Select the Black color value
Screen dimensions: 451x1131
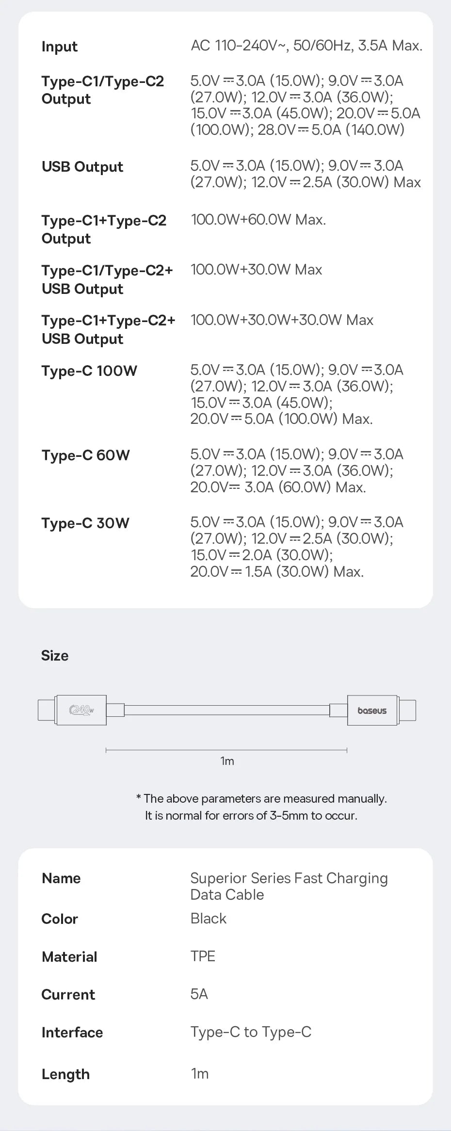tap(209, 919)
